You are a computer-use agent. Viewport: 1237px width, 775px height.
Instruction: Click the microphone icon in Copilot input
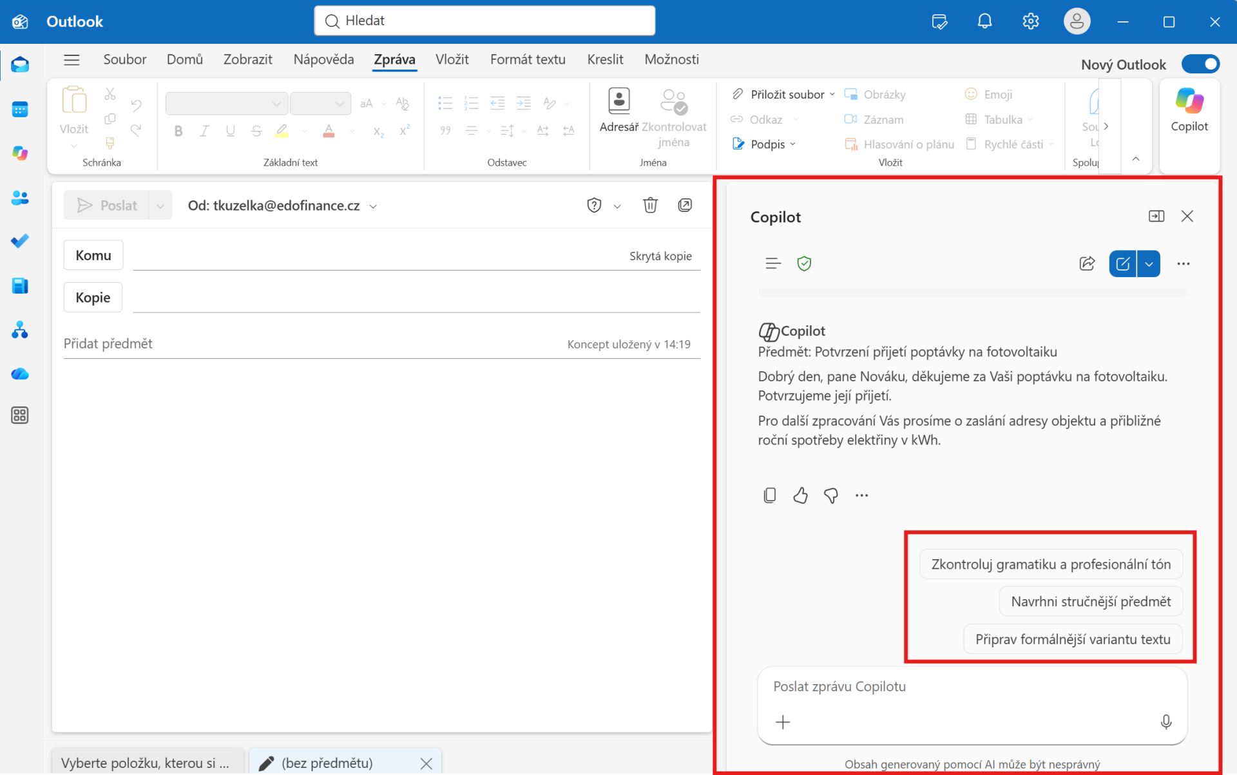click(x=1165, y=722)
